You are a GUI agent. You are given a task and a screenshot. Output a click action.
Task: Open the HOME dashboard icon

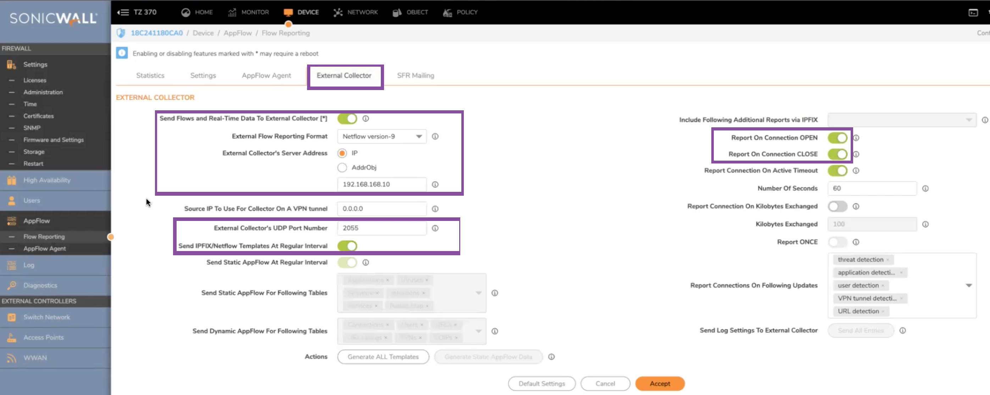click(186, 12)
